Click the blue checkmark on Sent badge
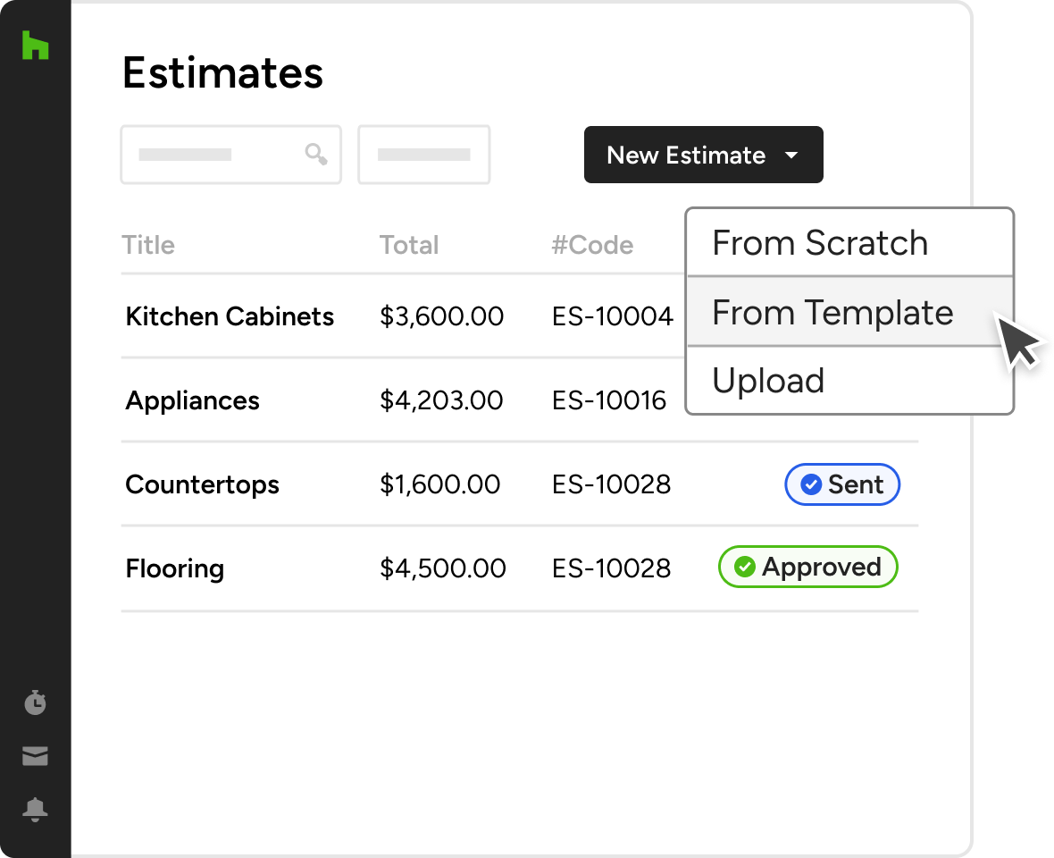 (x=811, y=484)
